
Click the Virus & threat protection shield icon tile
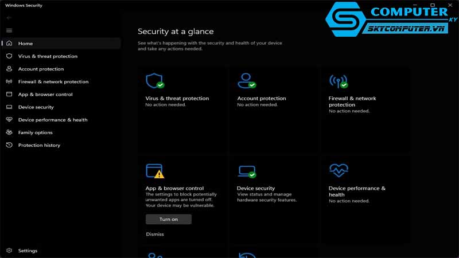tap(154, 81)
